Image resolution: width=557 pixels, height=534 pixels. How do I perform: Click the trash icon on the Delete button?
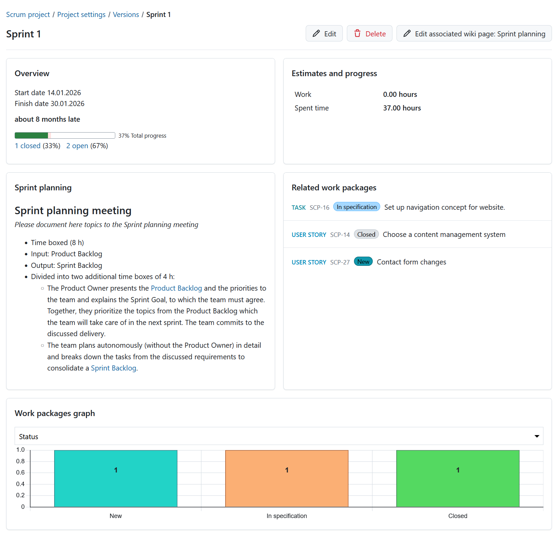point(357,33)
